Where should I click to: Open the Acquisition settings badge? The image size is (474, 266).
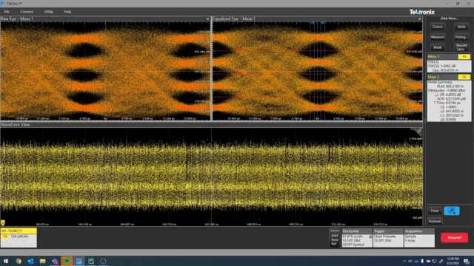tap(419, 238)
